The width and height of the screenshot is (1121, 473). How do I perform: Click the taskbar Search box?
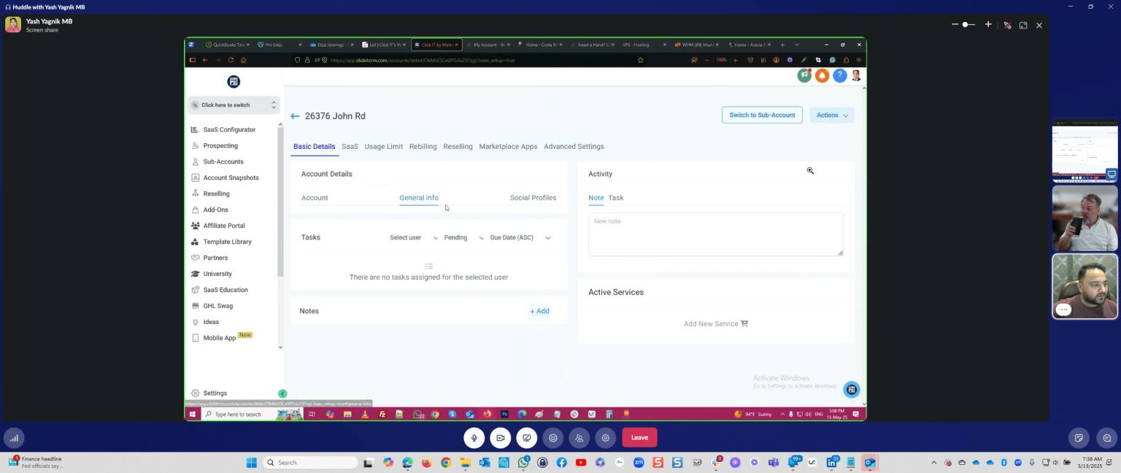pyautogui.click(x=309, y=463)
